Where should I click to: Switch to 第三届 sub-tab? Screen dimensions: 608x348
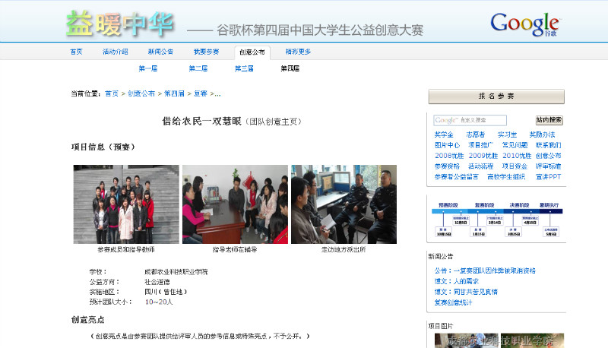click(x=244, y=68)
